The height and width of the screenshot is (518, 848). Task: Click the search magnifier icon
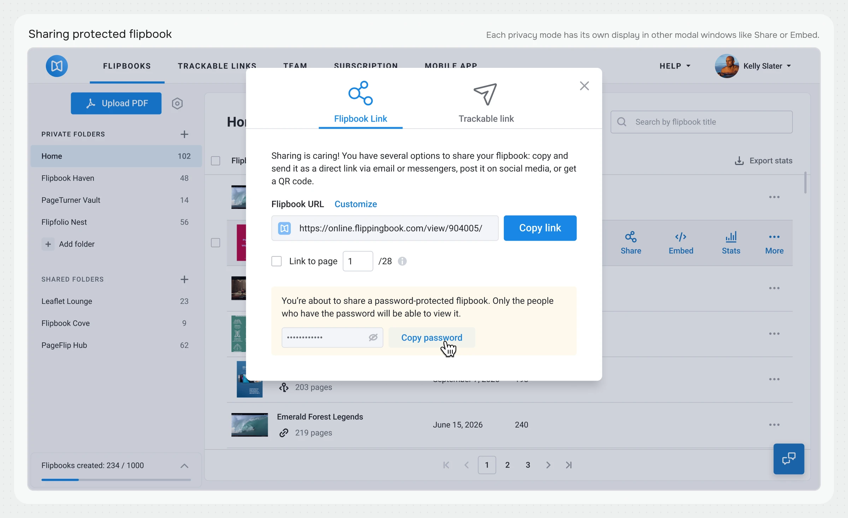[x=622, y=122]
